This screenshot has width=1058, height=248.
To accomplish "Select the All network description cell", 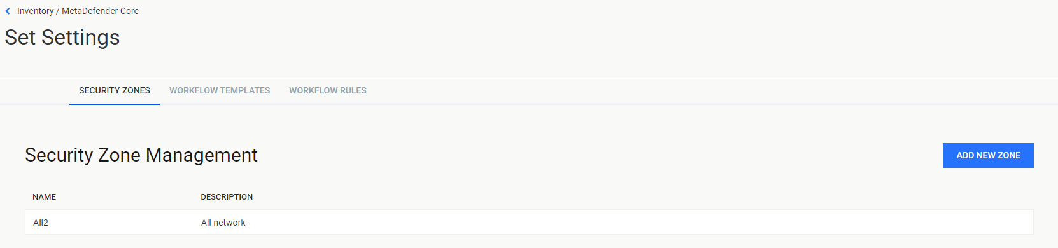I will (223, 223).
